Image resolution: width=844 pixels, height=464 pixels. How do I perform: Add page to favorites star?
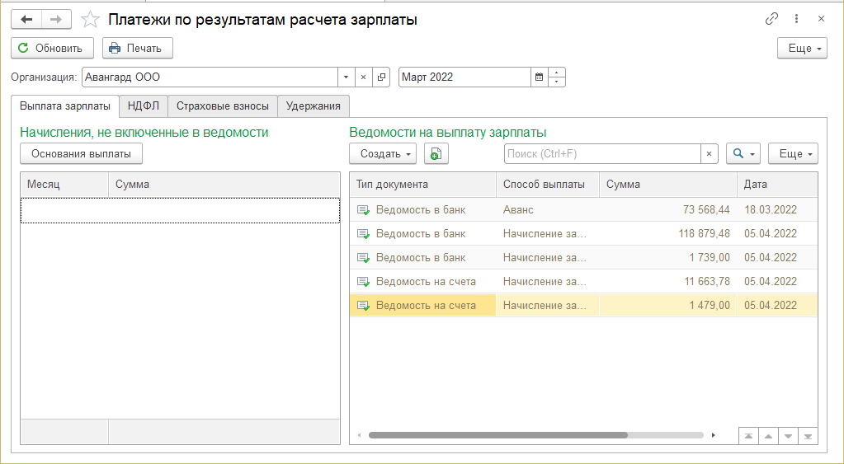click(x=92, y=20)
